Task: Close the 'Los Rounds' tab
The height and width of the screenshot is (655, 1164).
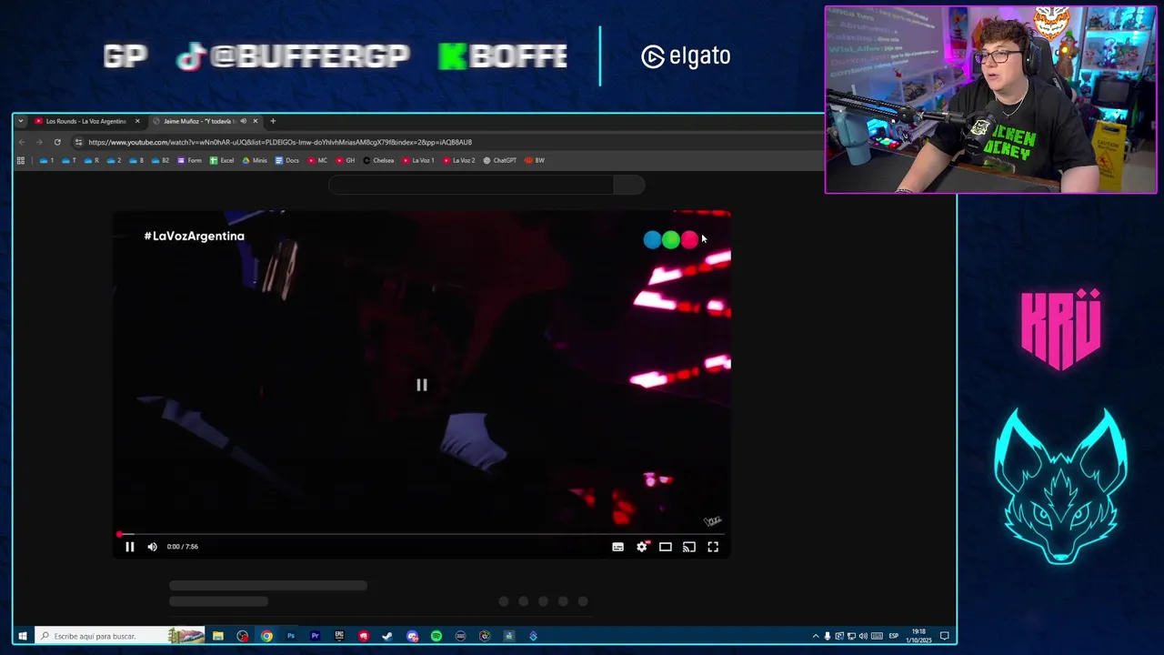Action: [x=137, y=121]
